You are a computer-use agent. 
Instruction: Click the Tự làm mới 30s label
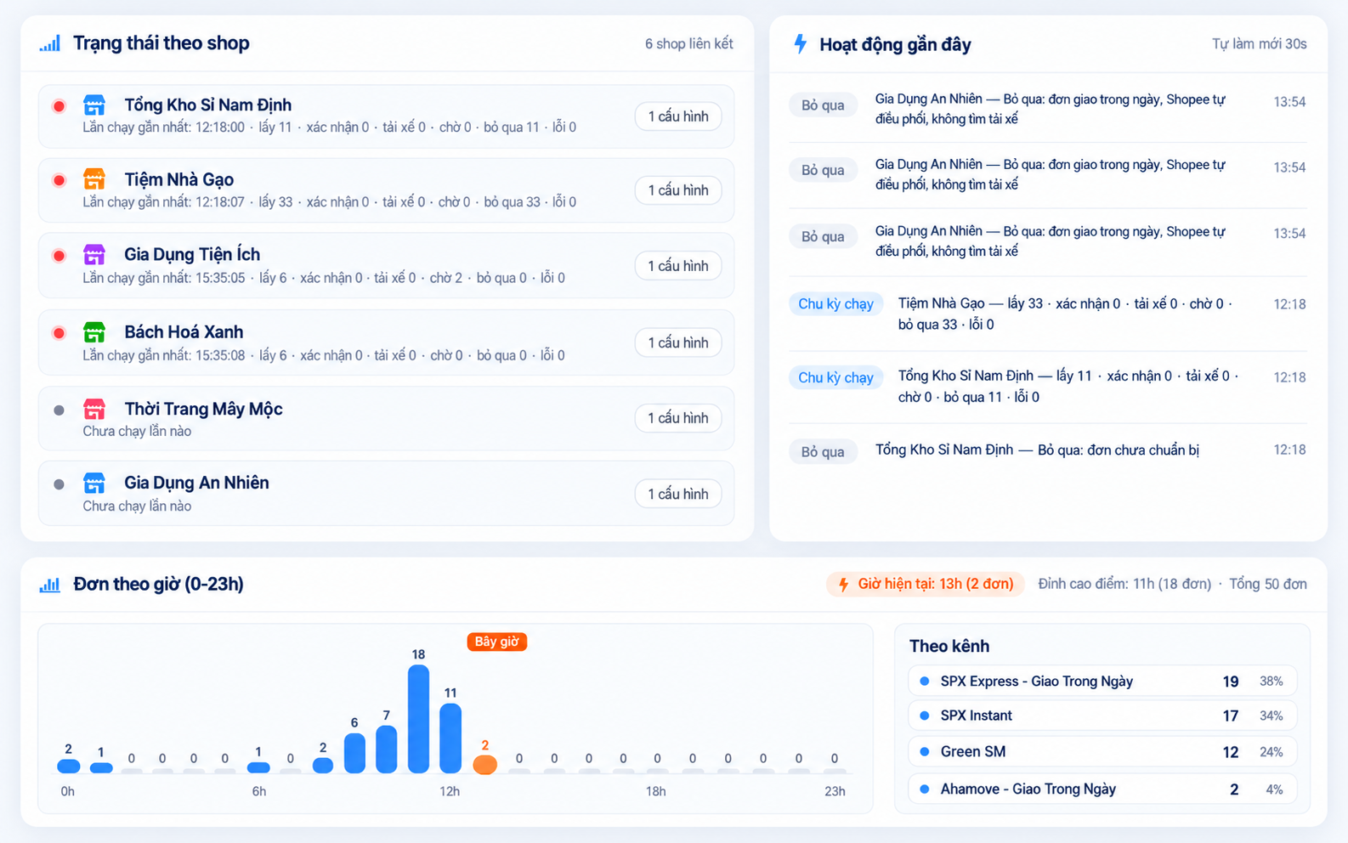point(1259,44)
